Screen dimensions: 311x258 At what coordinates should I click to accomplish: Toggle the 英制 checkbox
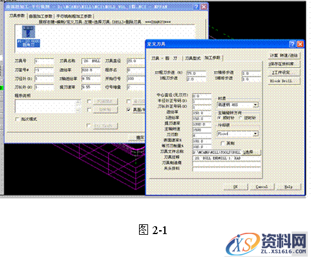click(223, 143)
